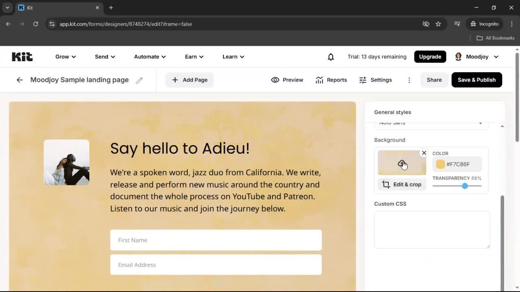Expand the Automate dropdown
The height and width of the screenshot is (292, 520).
[x=149, y=57]
